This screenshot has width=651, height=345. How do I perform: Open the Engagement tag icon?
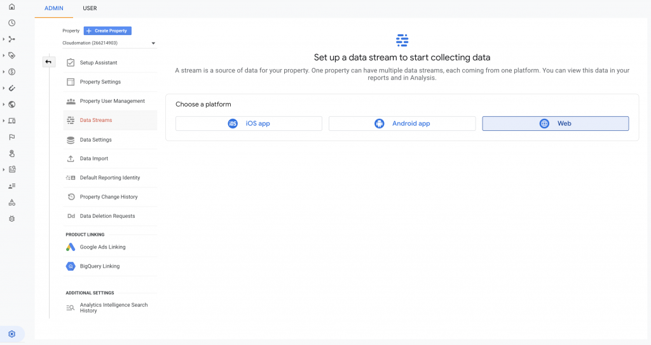click(11, 55)
